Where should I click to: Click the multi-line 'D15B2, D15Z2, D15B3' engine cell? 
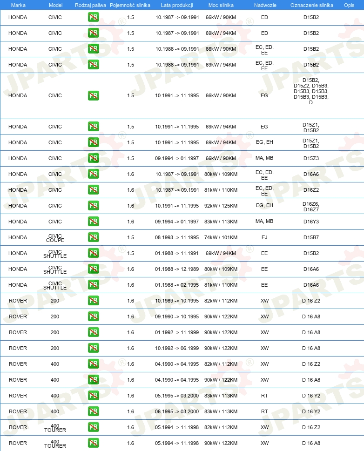click(311, 91)
